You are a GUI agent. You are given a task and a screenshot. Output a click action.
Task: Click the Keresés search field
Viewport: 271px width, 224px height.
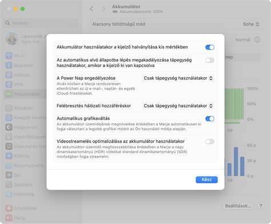point(42,23)
